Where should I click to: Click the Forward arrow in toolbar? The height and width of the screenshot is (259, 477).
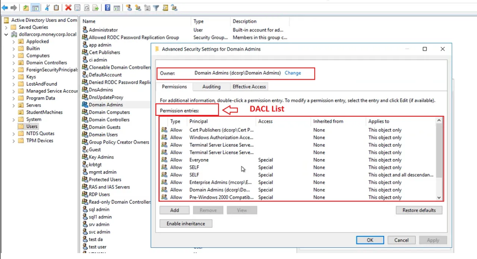14,8
